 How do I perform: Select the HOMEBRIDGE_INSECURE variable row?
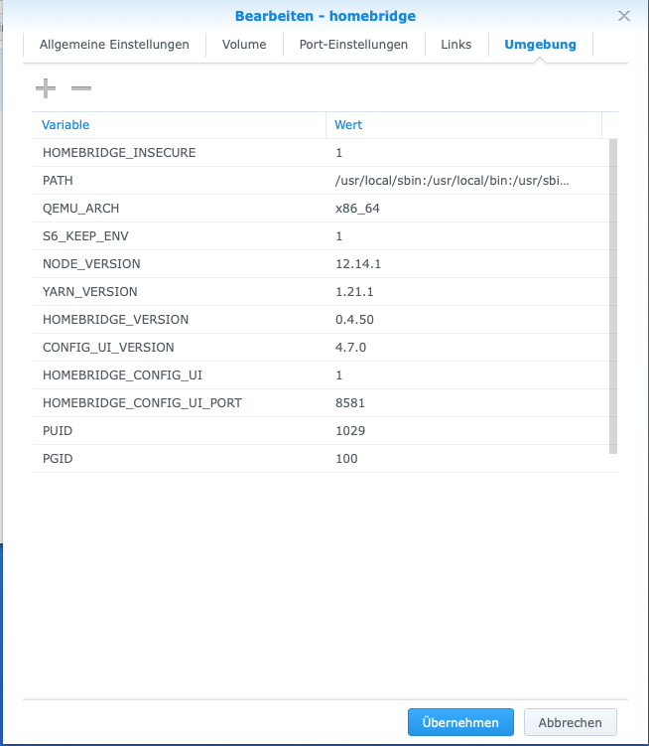(x=119, y=153)
